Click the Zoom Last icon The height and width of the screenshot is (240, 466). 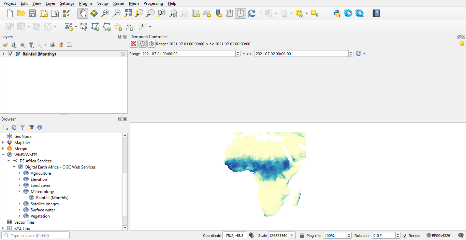(173, 13)
